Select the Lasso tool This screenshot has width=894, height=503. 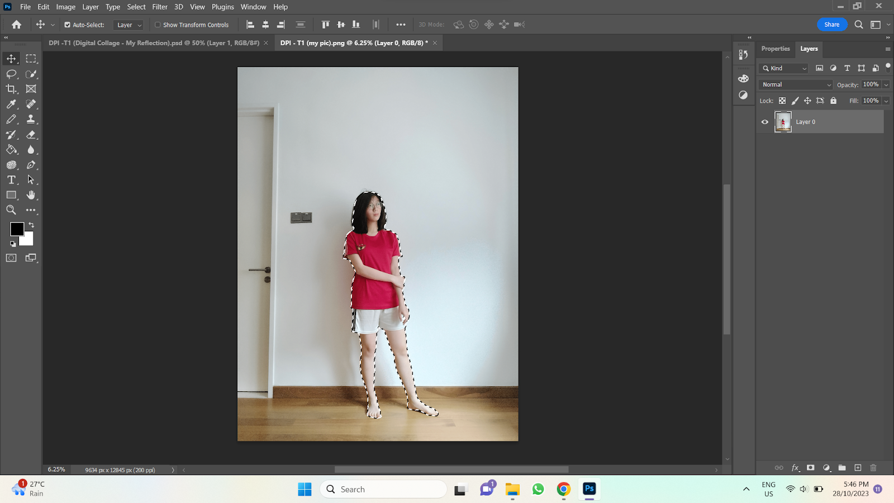11,74
